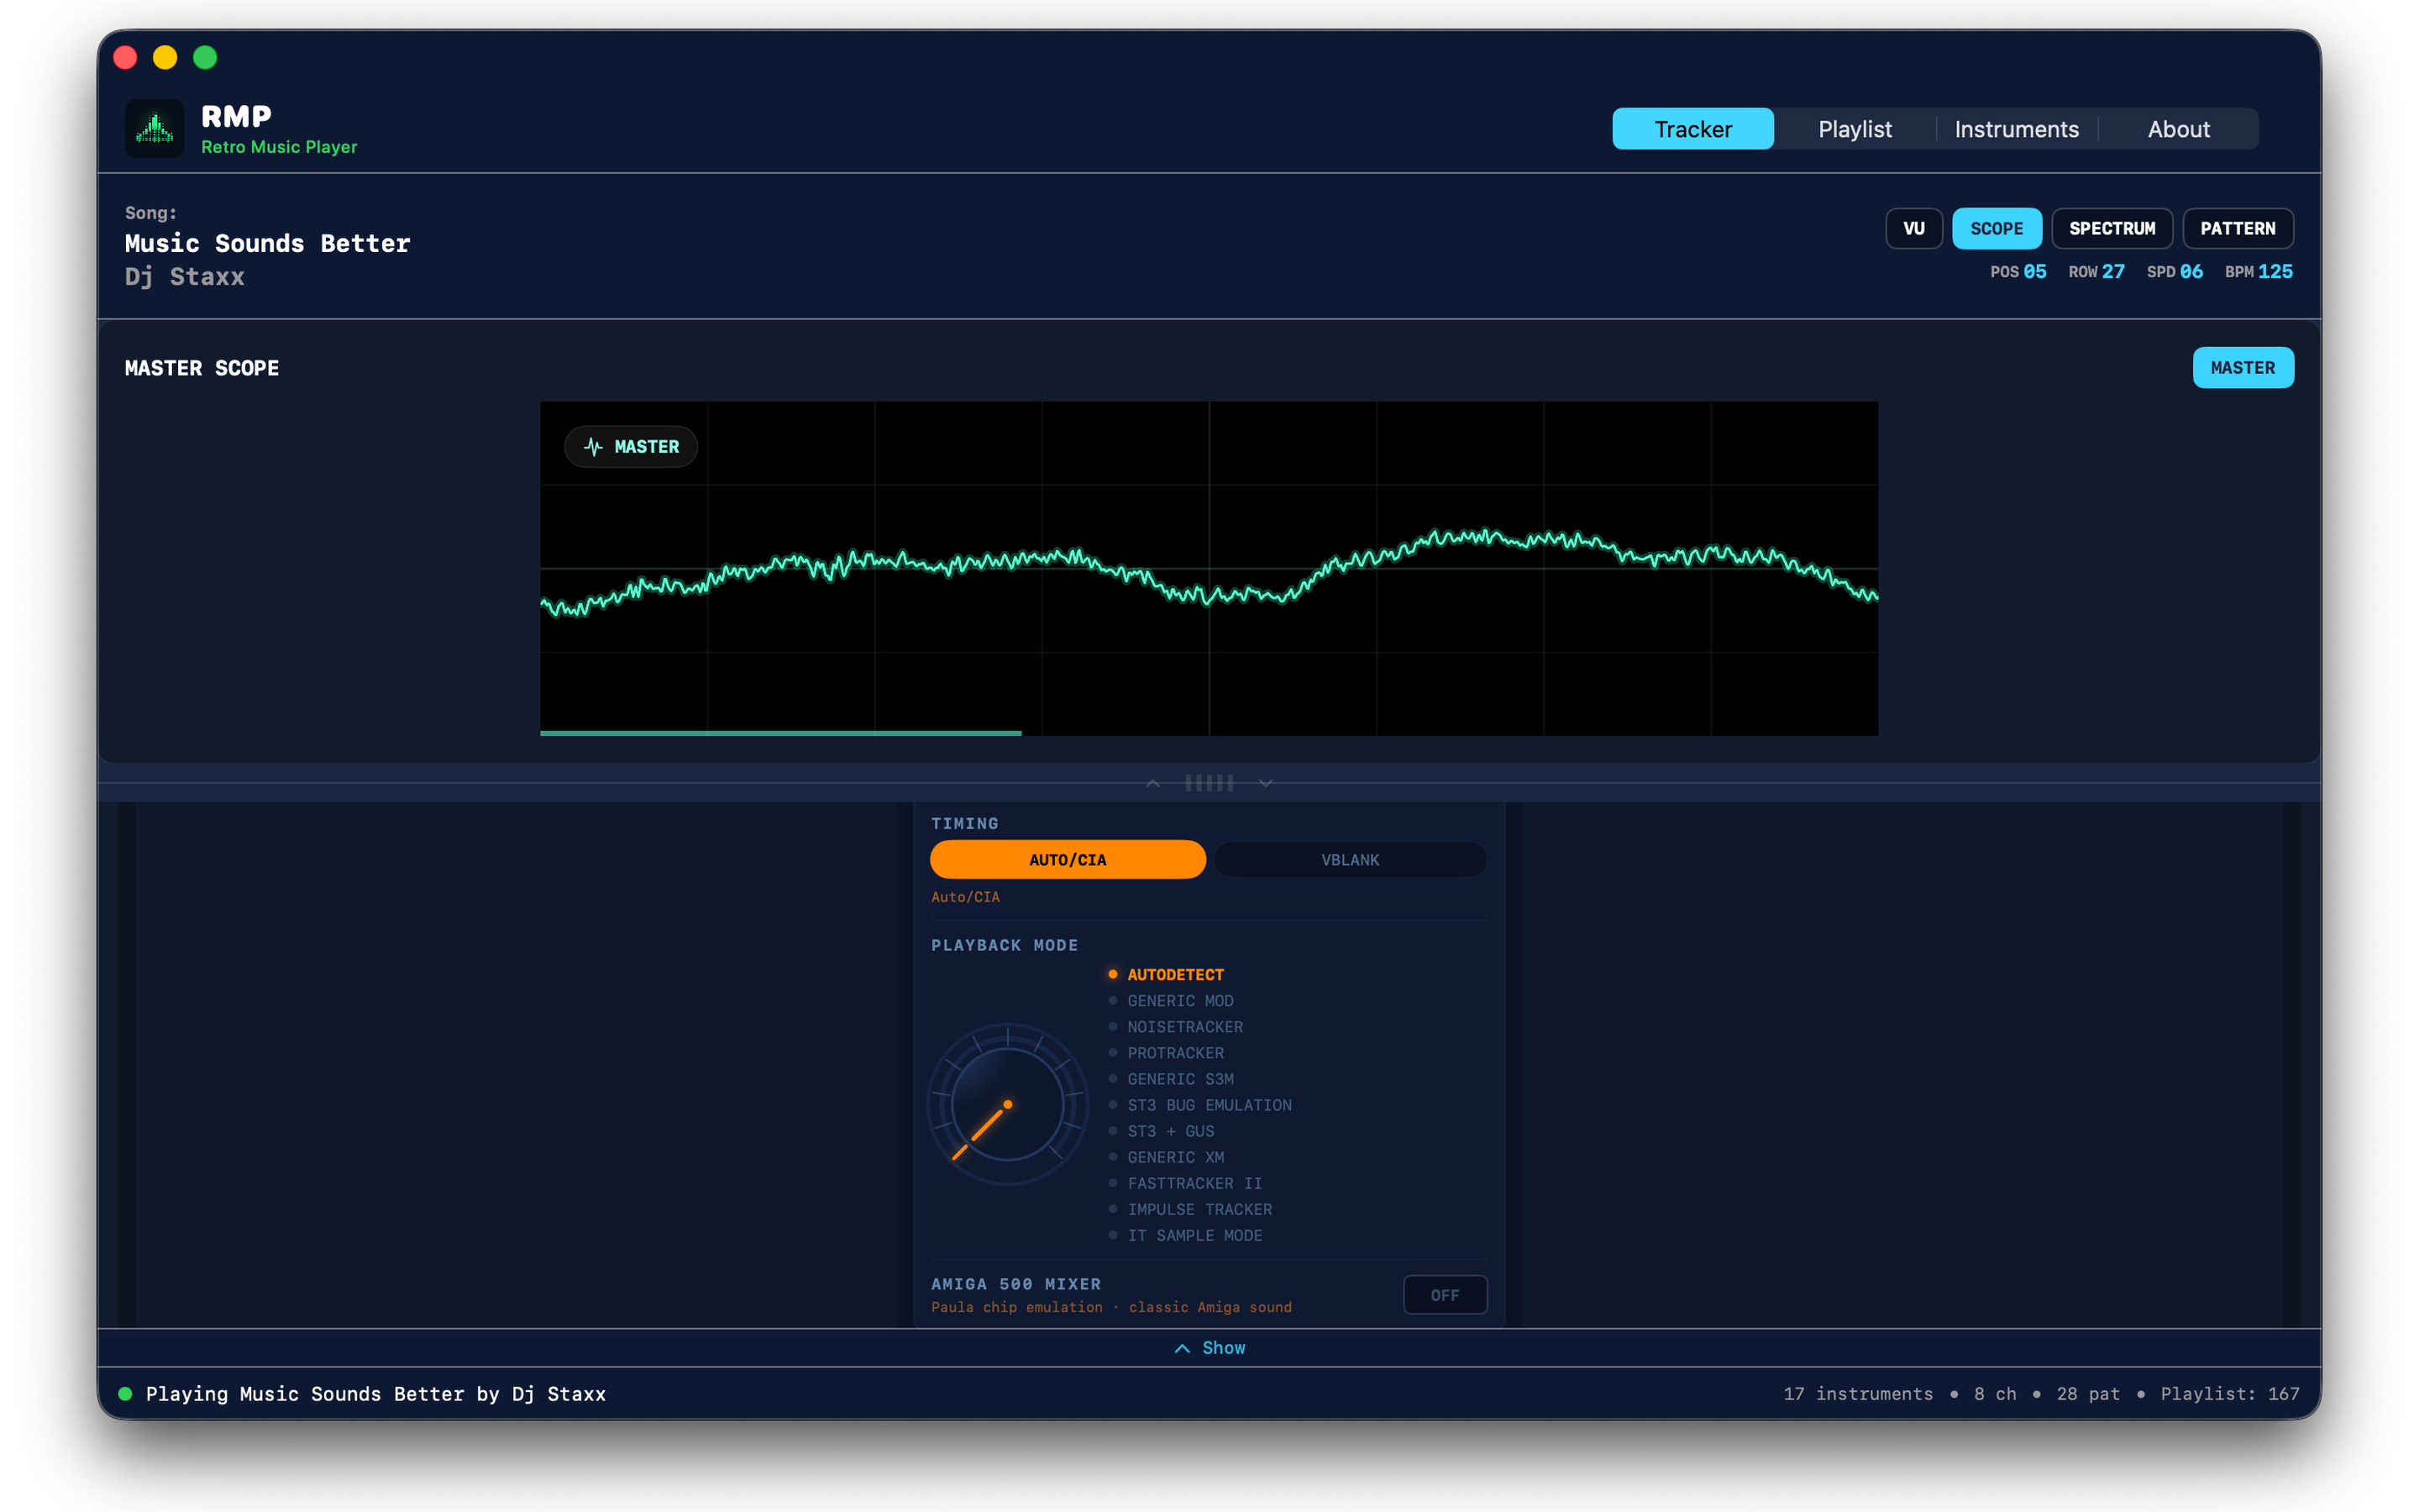Select ST3 BUG EMULATION playback mode
Screen dimensions: 2419x1512
(x=1199, y=1104)
